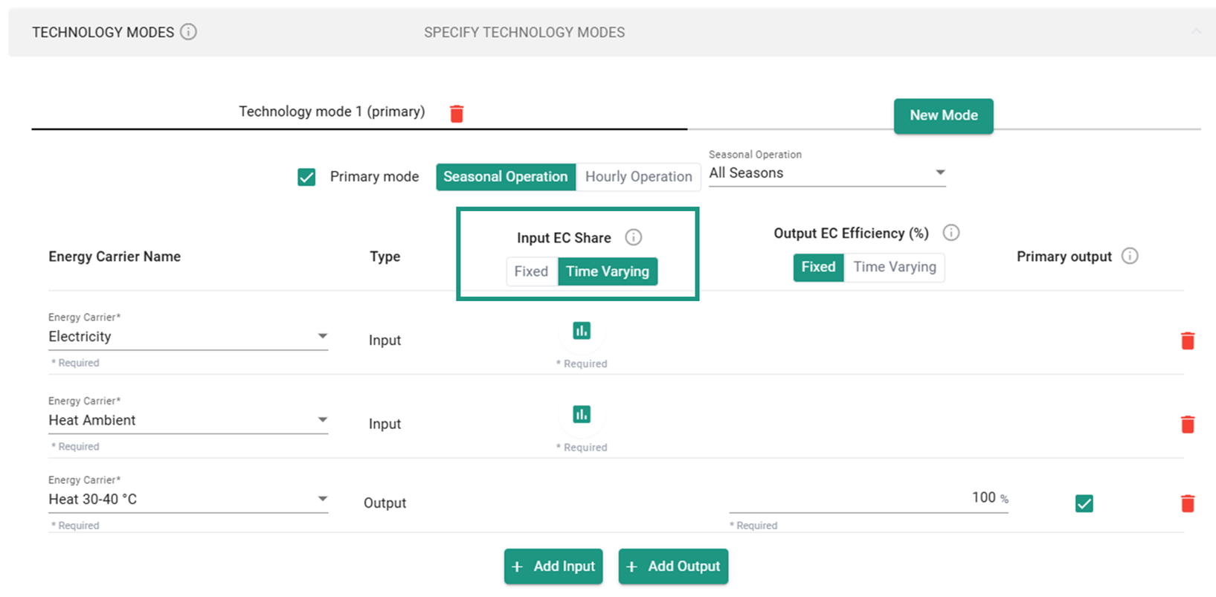The width and height of the screenshot is (1216, 597).
Task: Open the time series chart icon for Electricity
Action: 582,331
